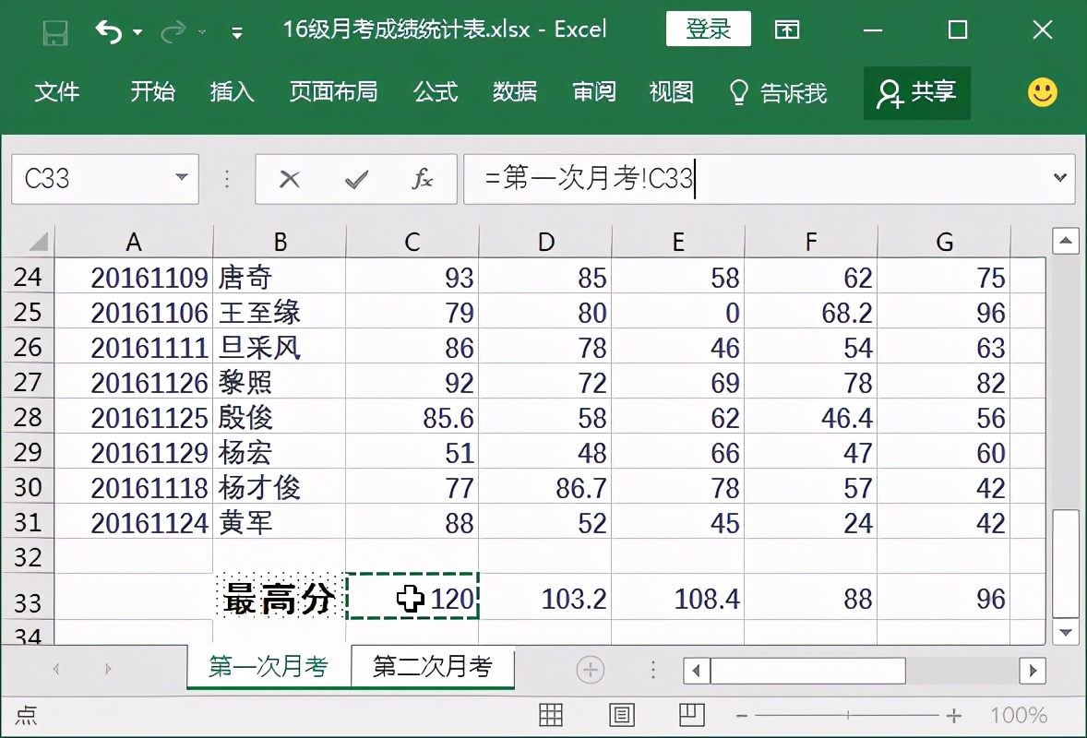Click the Normal view icon in status bar
Screen dimensions: 1087x738
[x=550, y=715]
